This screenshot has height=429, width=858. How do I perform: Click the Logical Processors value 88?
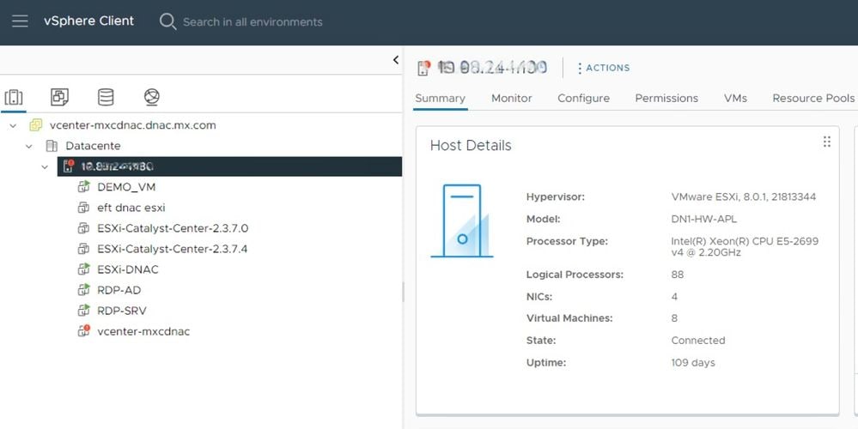(678, 275)
